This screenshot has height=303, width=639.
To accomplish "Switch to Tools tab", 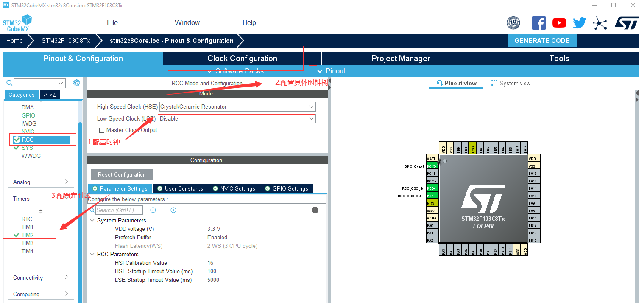I will (x=559, y=59).
